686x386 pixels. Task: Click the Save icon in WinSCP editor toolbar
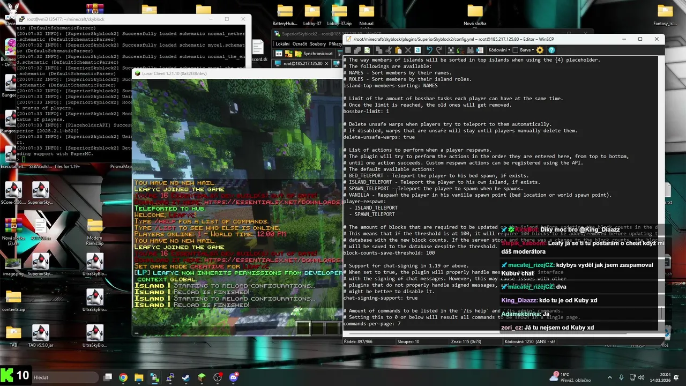(x=348, y=50)
